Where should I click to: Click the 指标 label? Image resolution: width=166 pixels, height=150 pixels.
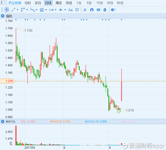pyautogui.click(x=9, y=16)
